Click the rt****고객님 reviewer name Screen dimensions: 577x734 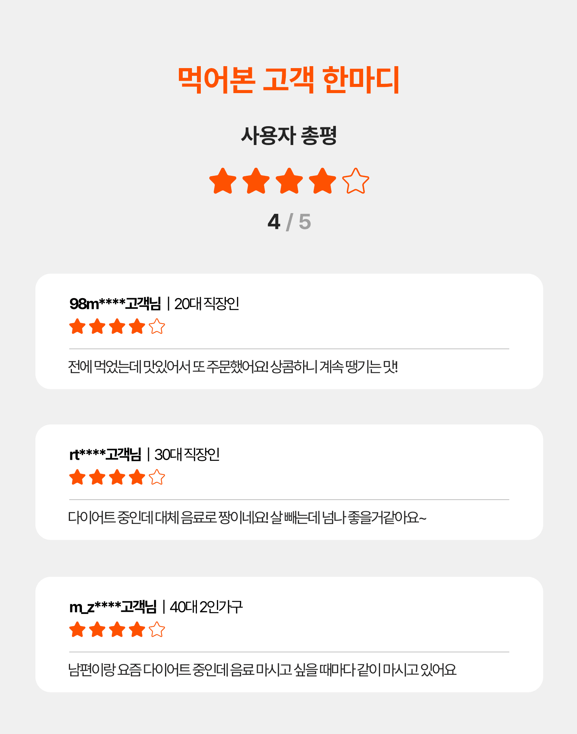coord(105,454)
